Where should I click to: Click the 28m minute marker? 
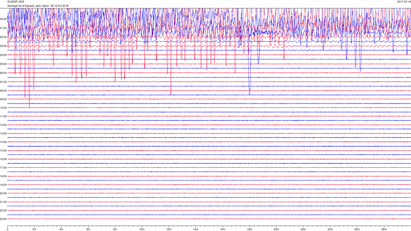tap(384, 229)
